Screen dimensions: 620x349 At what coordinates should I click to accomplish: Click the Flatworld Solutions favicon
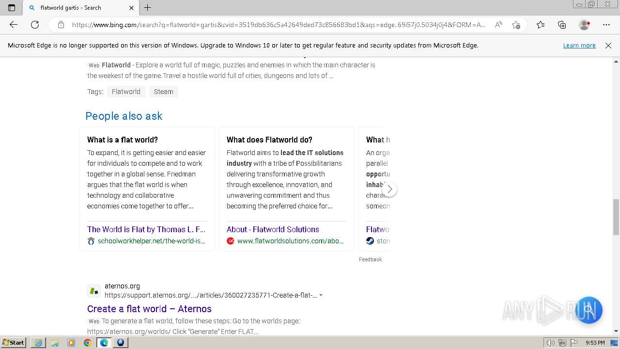coord(231,241)
